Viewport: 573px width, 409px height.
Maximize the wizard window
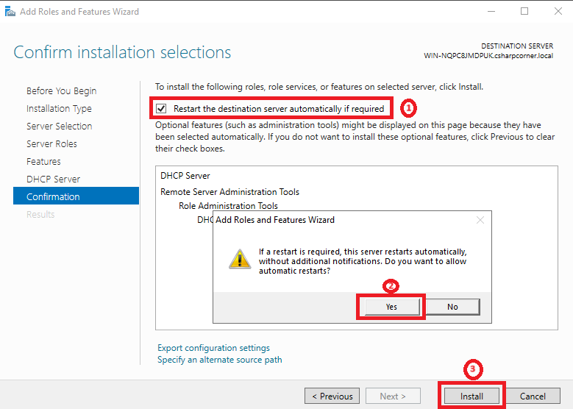524,11
